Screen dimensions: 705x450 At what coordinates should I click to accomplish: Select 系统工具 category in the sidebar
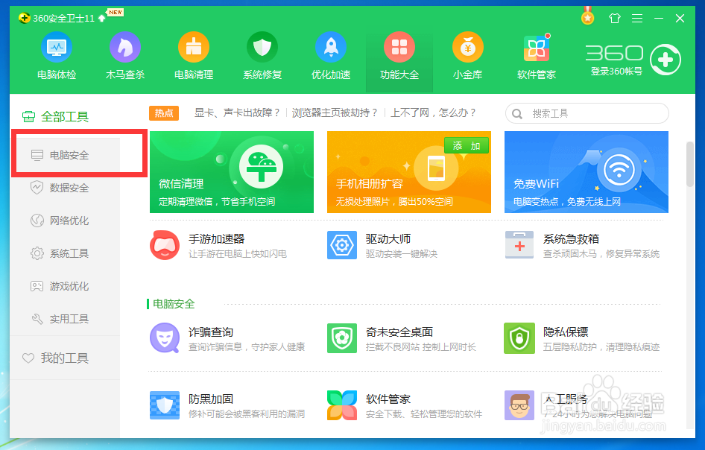pyautogui.click(x=65, y=253)
